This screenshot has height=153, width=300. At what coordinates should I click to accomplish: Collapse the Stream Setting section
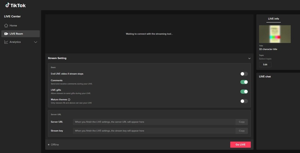249,58
